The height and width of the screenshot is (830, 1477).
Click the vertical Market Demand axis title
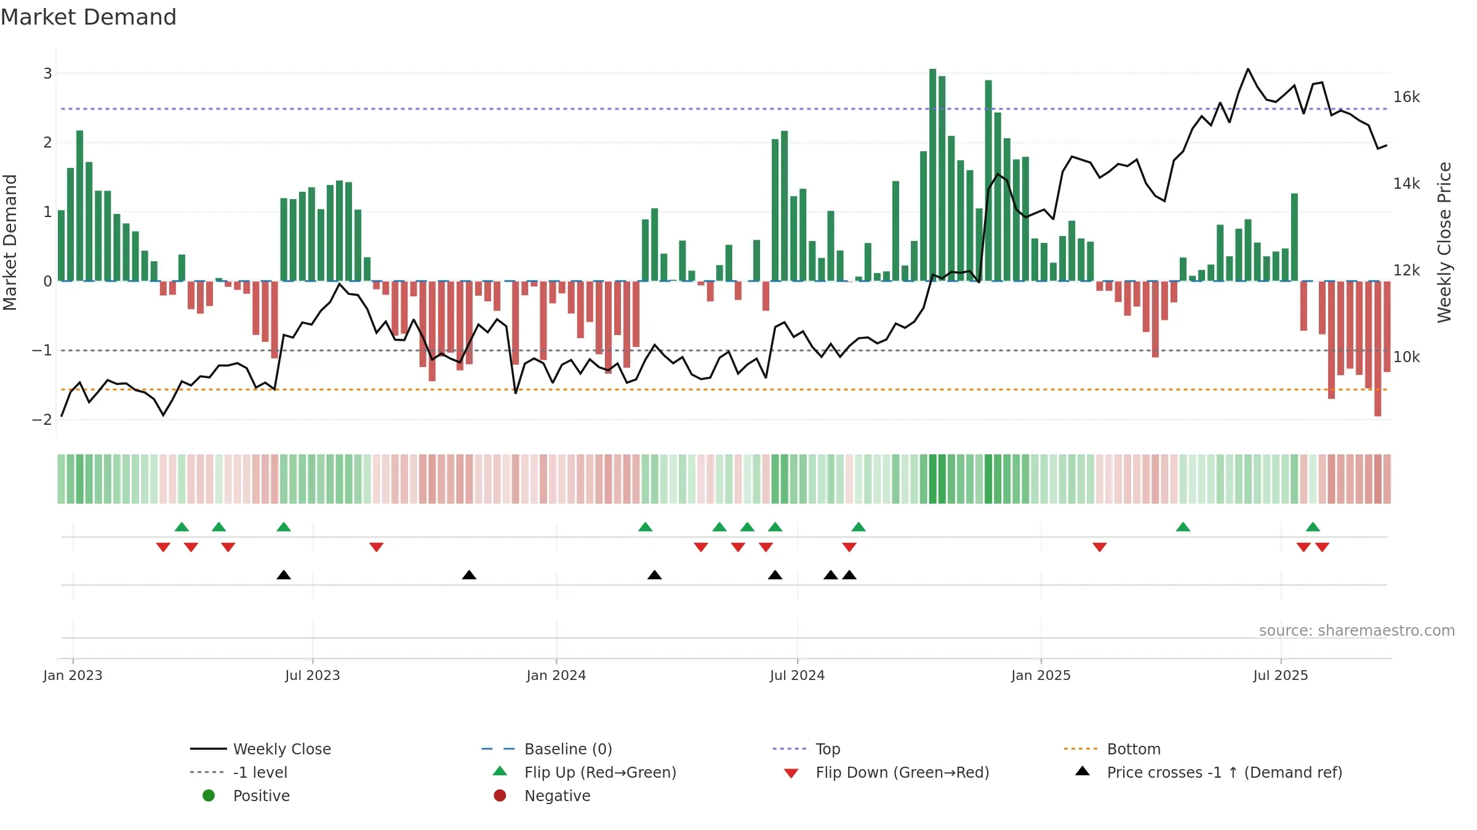coord(10,242)
